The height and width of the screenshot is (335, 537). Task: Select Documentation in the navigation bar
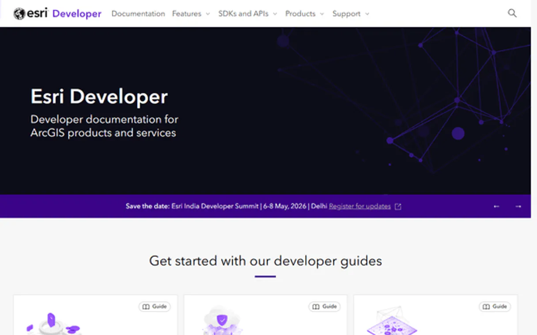138,14
